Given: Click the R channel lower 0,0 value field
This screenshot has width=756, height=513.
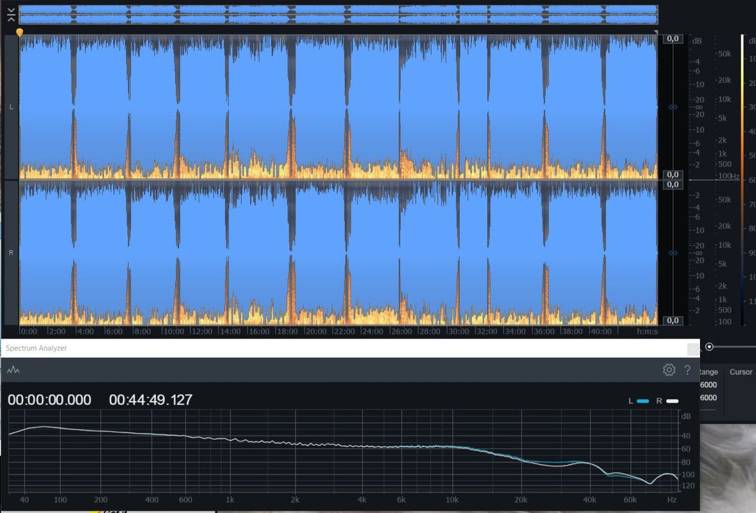Looking at the screenshot, I should coord(673,321).
